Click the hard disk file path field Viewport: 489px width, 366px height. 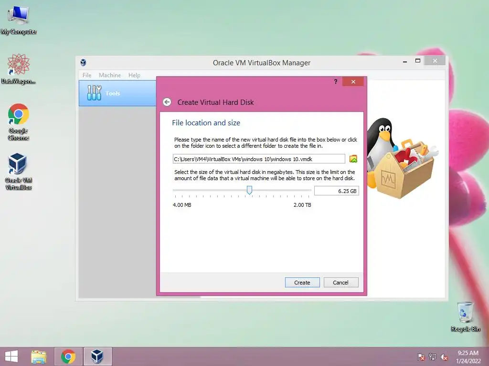259,159
